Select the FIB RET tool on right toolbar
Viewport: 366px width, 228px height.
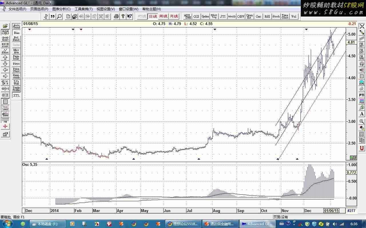(362, 45)
